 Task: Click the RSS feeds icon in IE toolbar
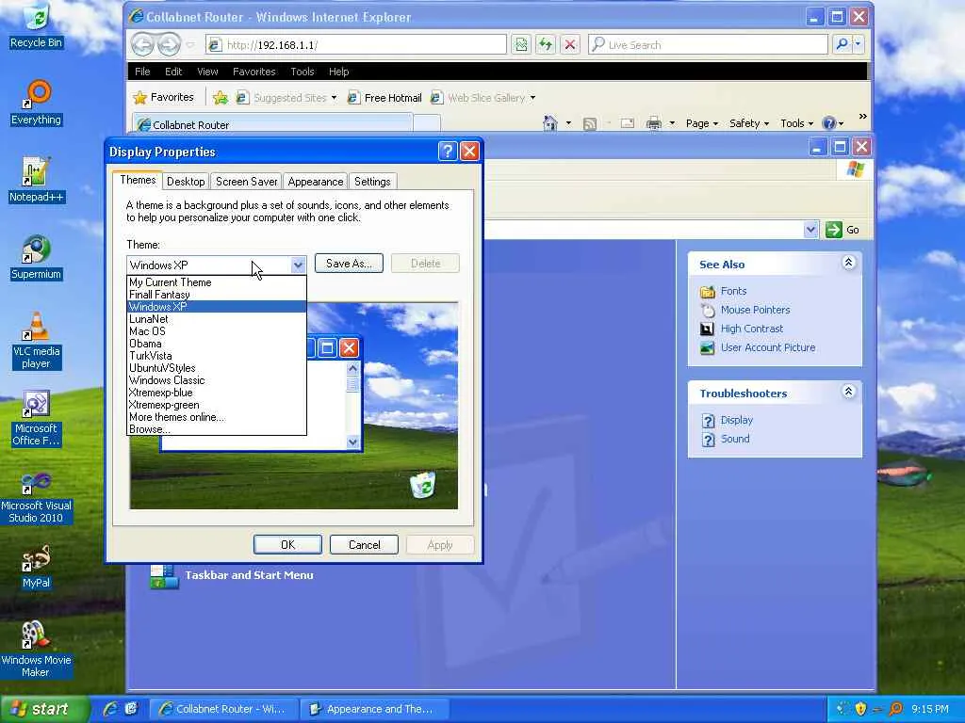coord(590,124)
